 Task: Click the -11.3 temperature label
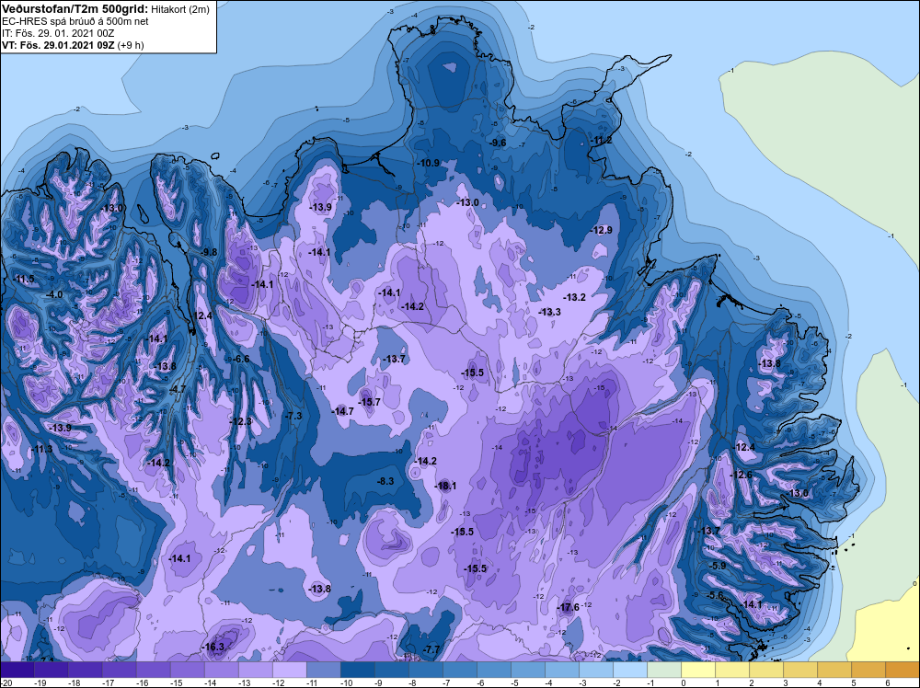coord(41,449)
